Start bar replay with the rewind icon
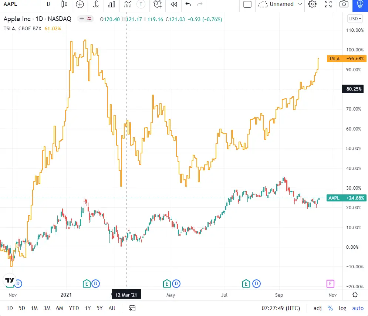 [174, 4]
